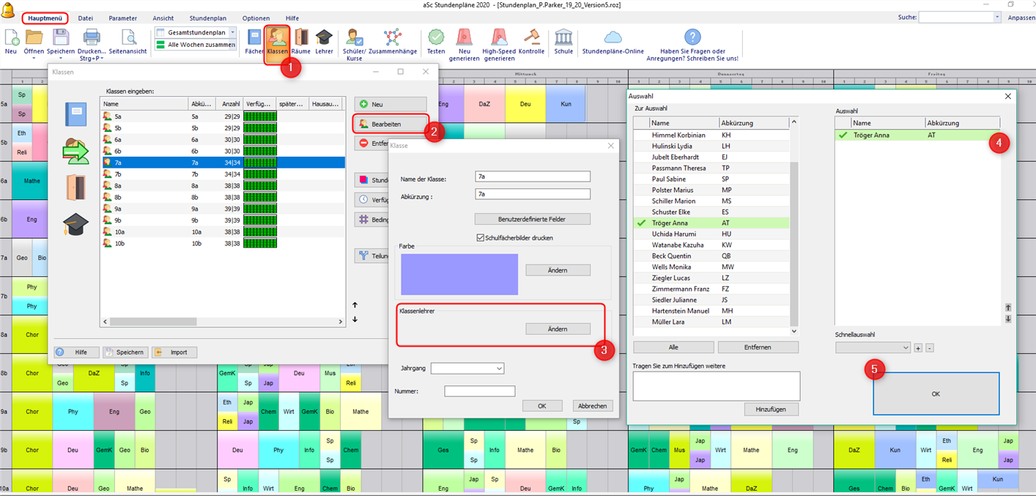Confirm Auswahl dialog with large OK
The width and height of the screenshot is (1036, 496).
(x=936, y=393)
